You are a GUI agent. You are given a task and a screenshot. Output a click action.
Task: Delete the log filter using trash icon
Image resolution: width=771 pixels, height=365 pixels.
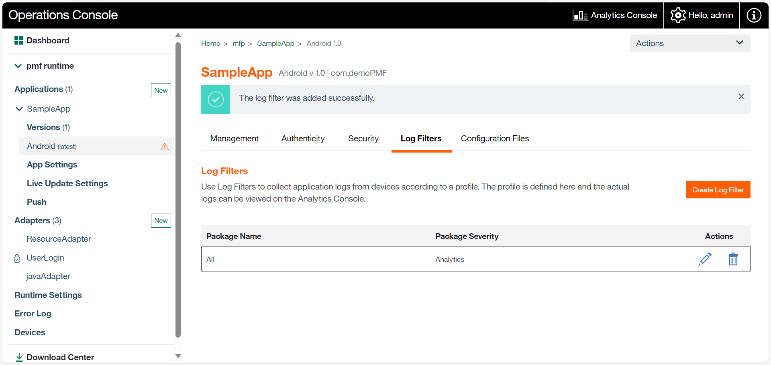733,259
